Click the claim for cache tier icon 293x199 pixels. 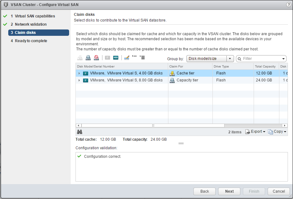tap(80, 58)
